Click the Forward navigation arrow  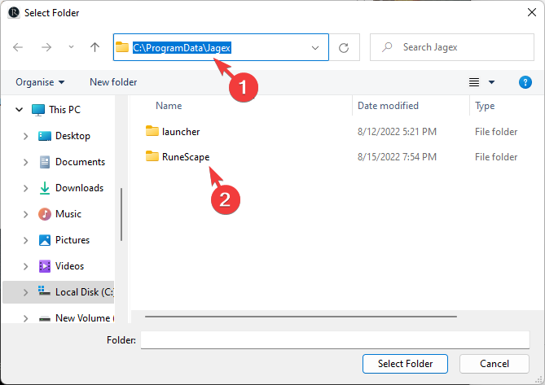[x=46, y=47]
